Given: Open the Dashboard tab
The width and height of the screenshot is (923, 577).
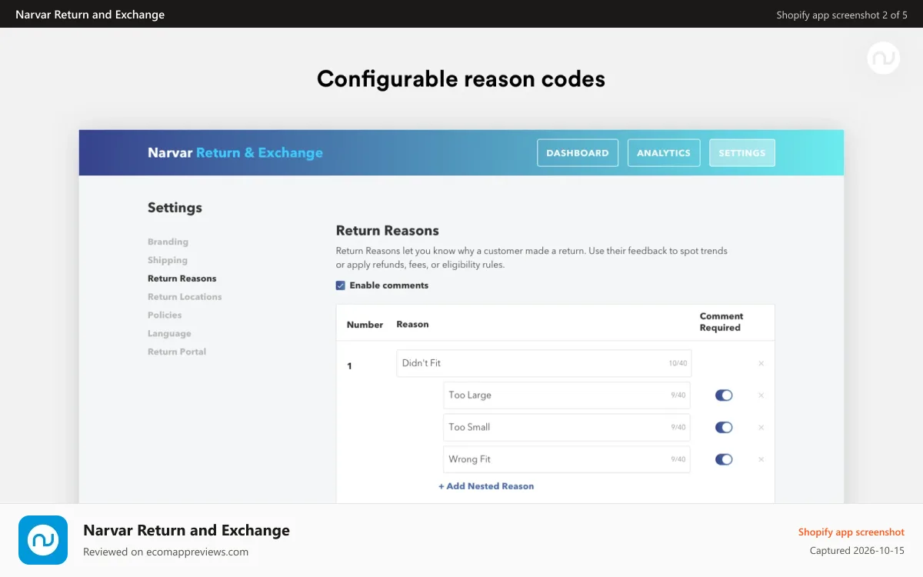Looking at the screenshot, I should click(578, 153).
